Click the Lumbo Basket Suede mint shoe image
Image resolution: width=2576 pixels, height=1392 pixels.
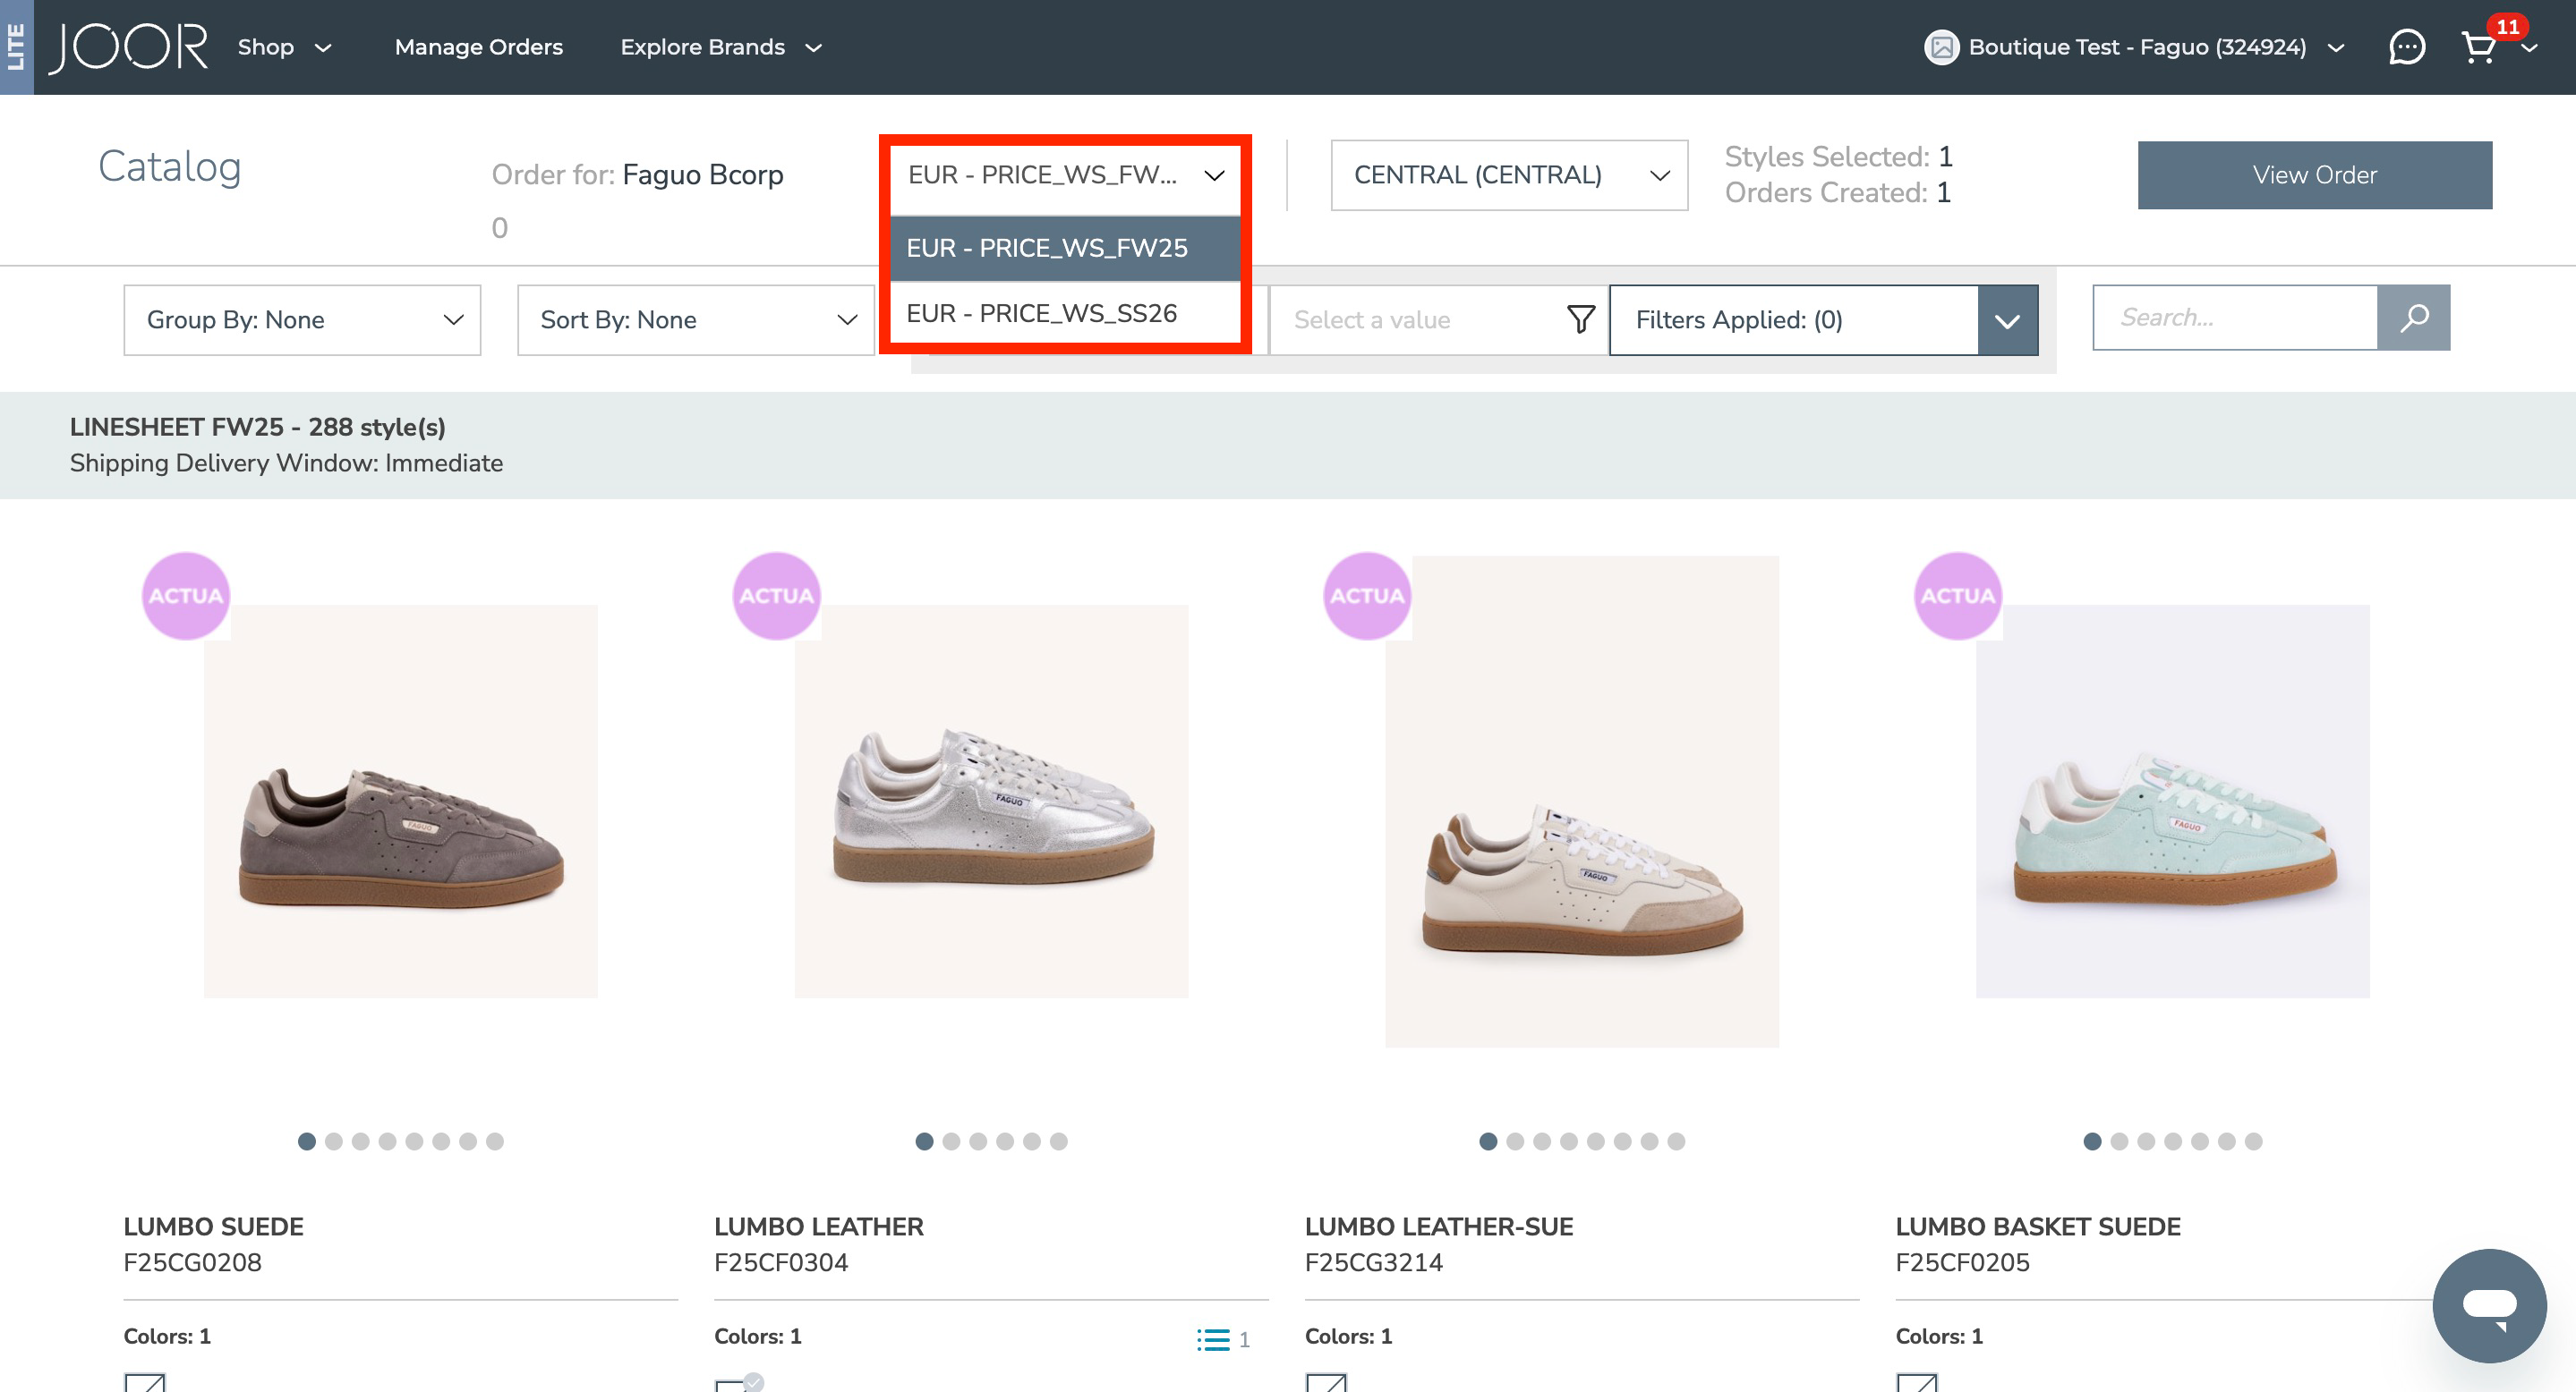pyautogui.click(x=2172, y=801)
